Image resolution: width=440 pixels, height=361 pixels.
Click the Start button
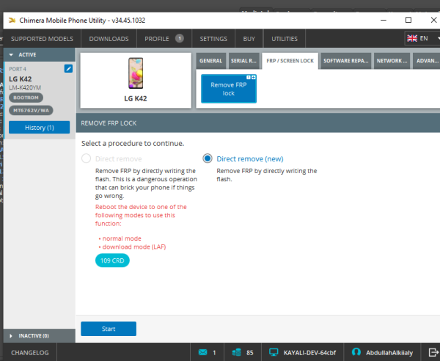click(109, 329)
